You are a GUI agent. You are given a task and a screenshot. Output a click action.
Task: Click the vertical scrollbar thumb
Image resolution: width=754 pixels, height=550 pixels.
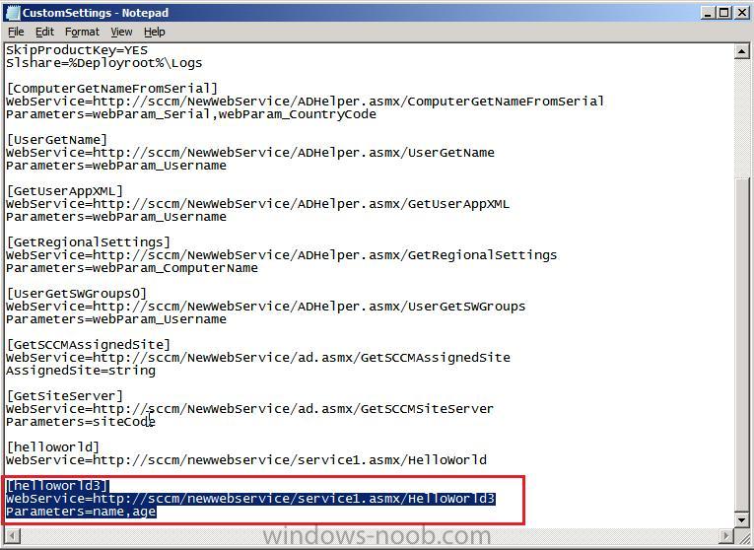tap(741, 344)
